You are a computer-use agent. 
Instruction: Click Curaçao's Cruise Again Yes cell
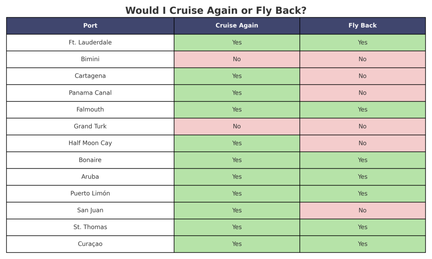point(237,244)
